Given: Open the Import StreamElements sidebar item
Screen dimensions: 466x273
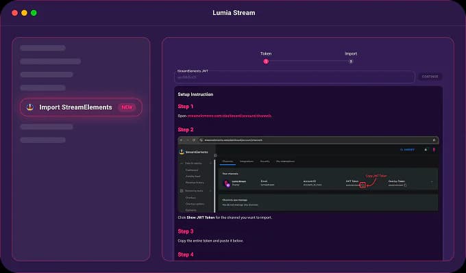Looking at the screenshot, I should [81, 107].
